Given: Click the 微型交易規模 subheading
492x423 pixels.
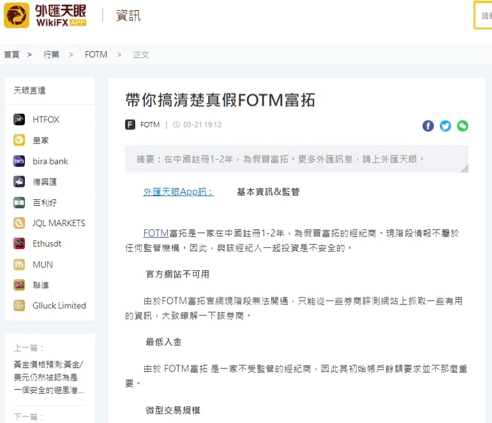Looking at the screenshot, I should pos(173,410).
